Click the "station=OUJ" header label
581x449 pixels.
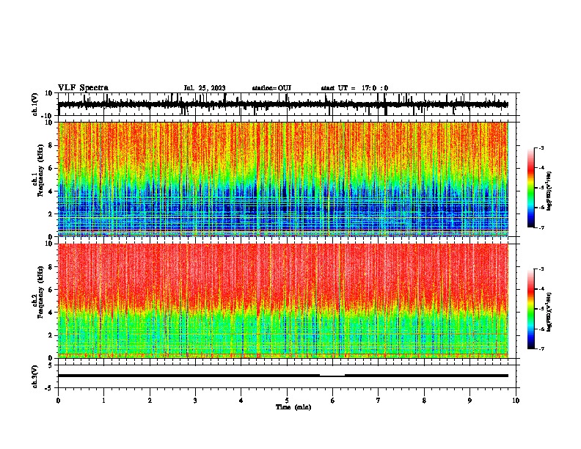(271, 88)
